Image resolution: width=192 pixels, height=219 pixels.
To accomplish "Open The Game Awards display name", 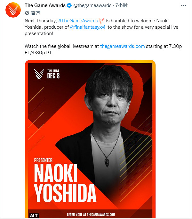I will (x=44, y=5).
